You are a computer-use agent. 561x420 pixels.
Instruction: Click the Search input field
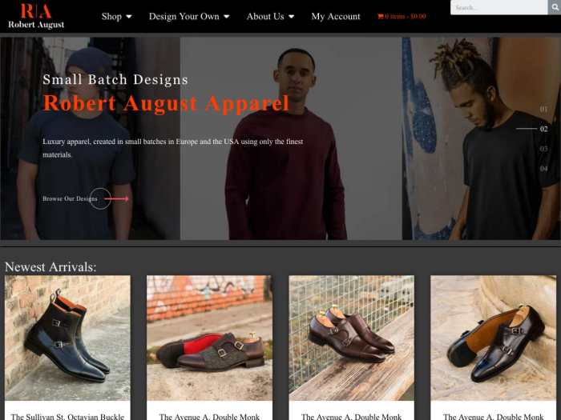coord(499,7)
